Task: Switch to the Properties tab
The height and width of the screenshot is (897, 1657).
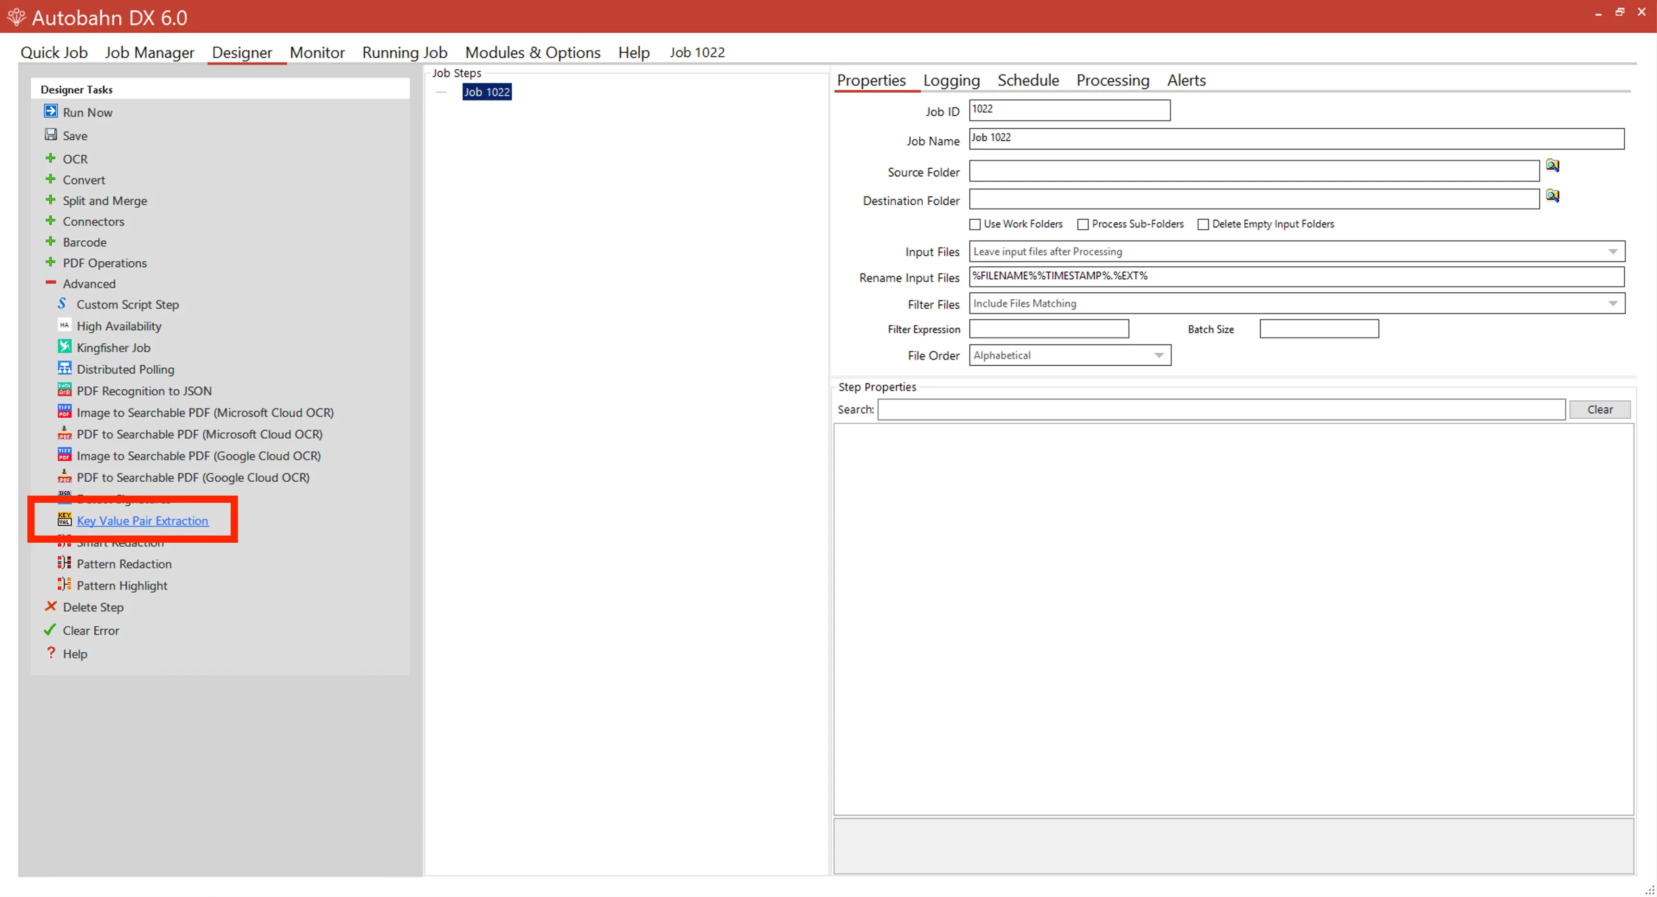Action: pos(871,80)
